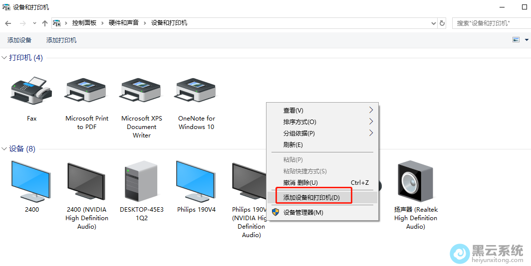
Task: Select Microsoft XPS Document Writer icon
Action: [141, 91]
